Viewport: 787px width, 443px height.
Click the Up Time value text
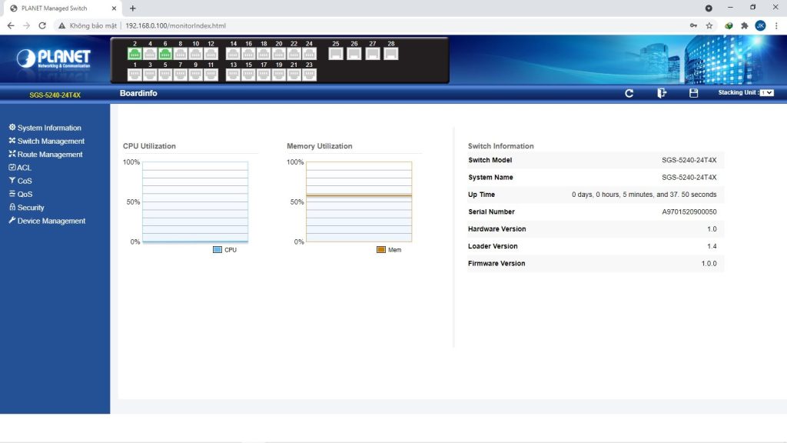[644, 195]
